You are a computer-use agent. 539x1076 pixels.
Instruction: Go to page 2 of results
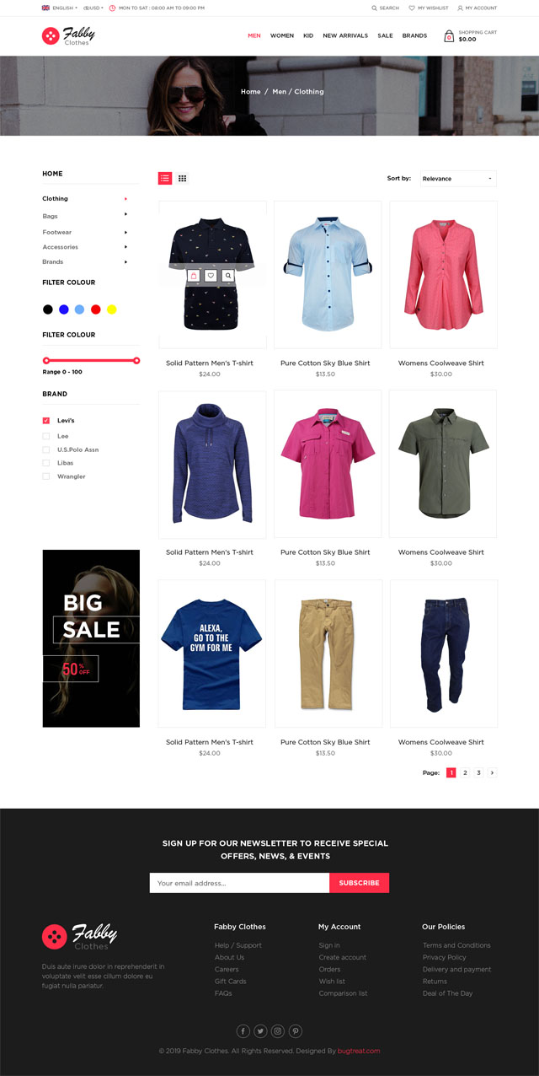point(465,772)
